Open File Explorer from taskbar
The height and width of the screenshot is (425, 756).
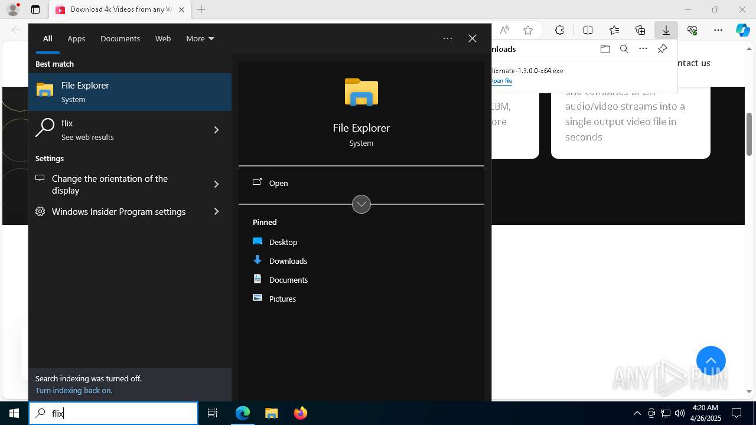coord(272,413)
